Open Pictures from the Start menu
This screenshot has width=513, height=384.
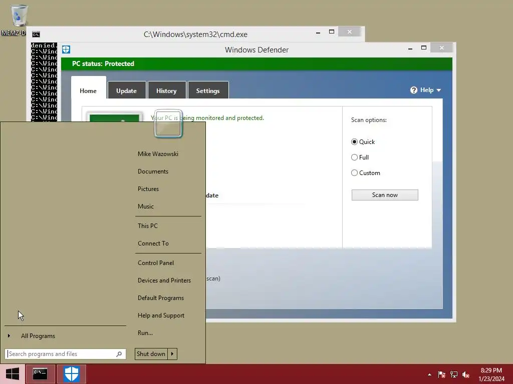pos(148,189)
